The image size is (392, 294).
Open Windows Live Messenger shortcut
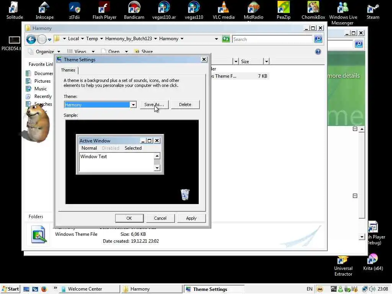tap(343, 13)
